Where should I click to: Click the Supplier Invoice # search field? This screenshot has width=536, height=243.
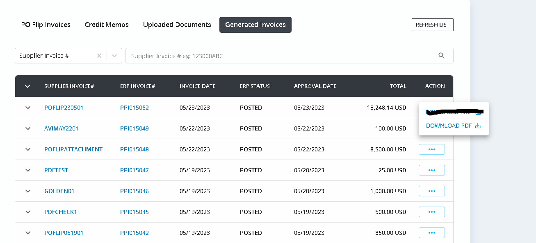(279, 56)
